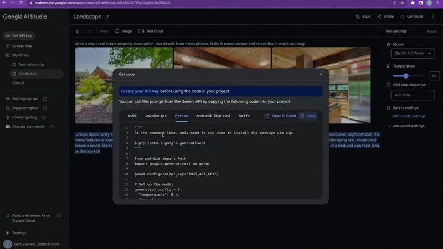Switch to the JavaScript code tab
The height and width of the screenshot is (249, 443).
pos(156,116)
